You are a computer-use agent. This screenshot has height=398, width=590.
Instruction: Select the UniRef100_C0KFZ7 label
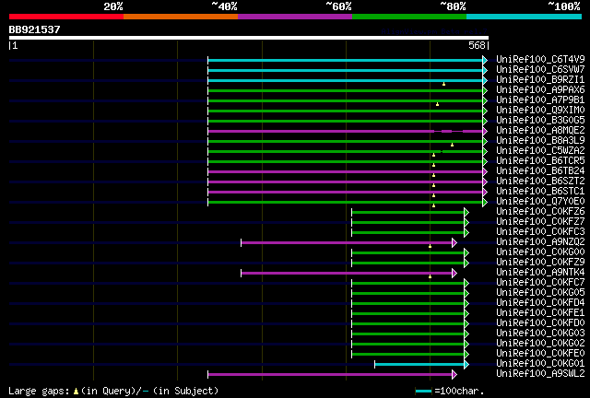(540, 222)
